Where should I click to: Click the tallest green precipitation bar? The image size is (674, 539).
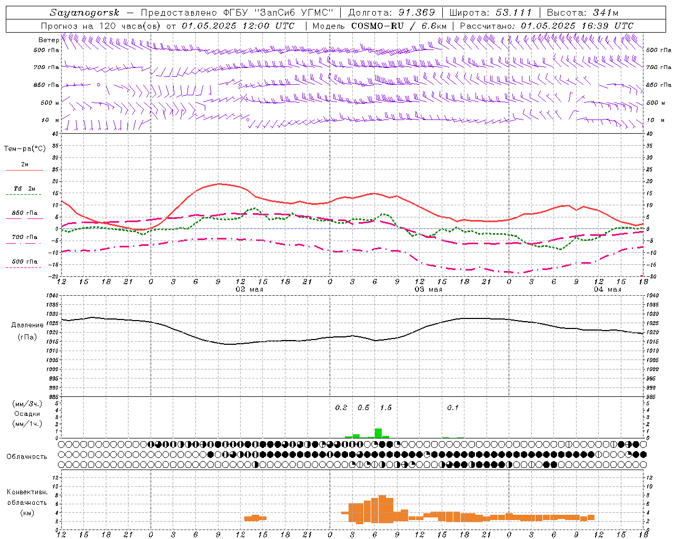tap(378, 433)
